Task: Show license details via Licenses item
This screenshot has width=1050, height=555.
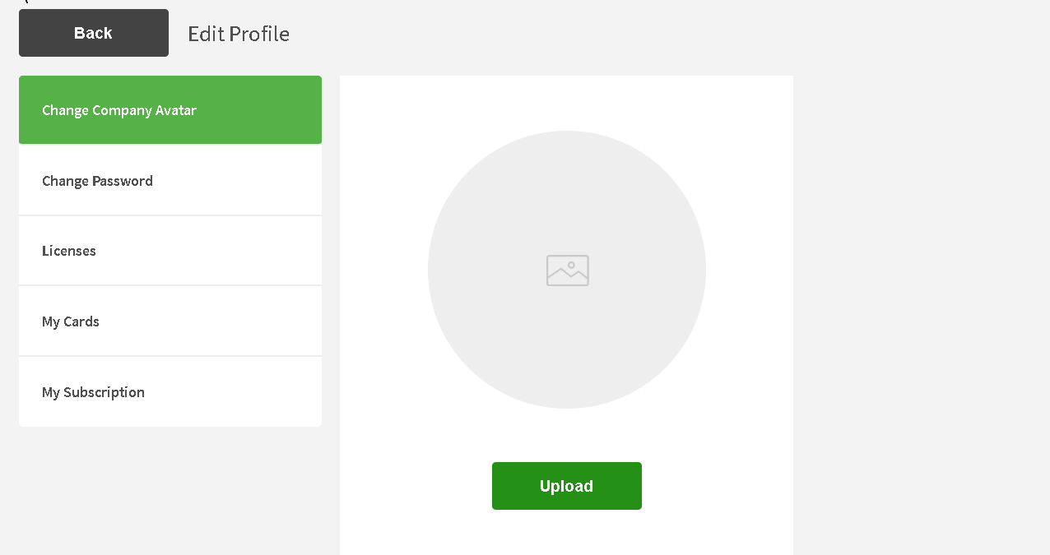Action: (x=170, y=251)
